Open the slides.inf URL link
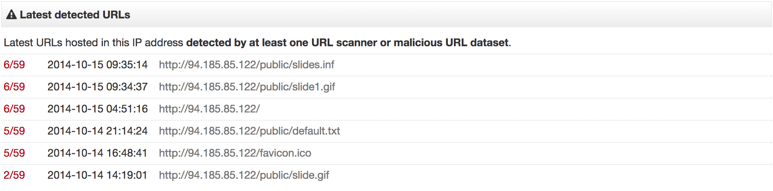 click(246, 65)
